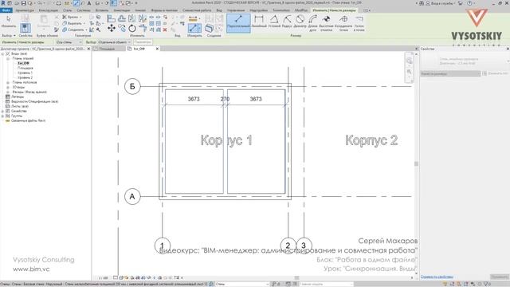Click the Text (A) icon in quick access toolbar
Screen dimensions: 510x287
(x=88, y=3)
